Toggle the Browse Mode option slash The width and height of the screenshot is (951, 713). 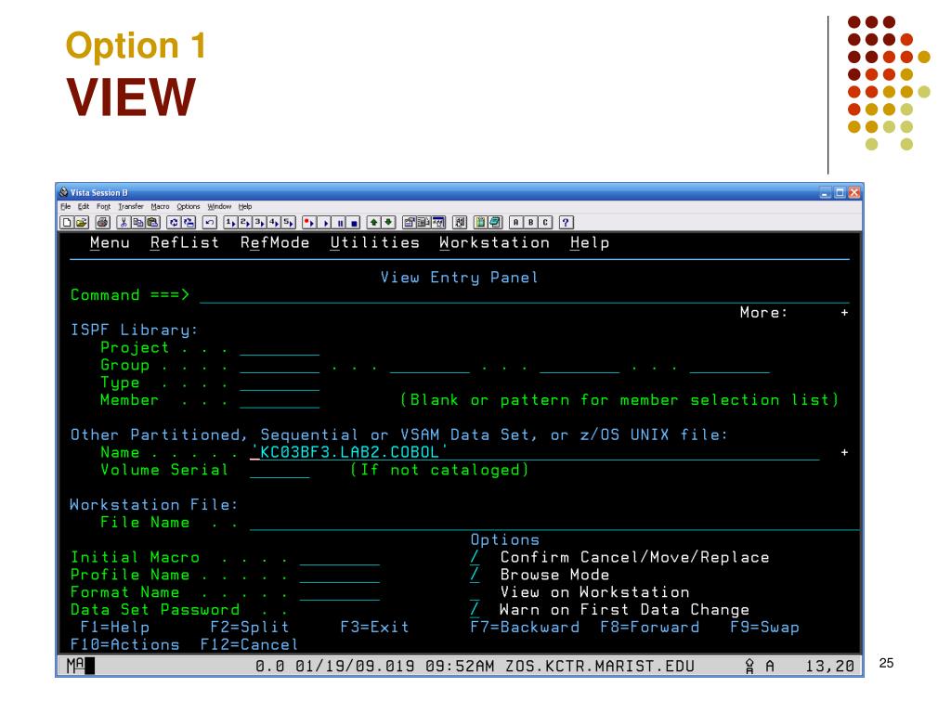click(x=475, y=575)
